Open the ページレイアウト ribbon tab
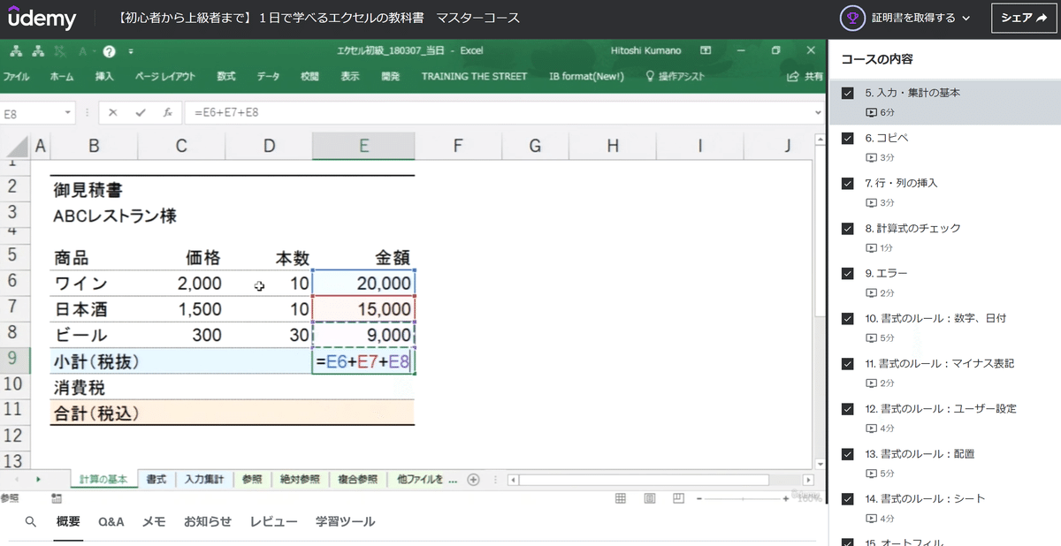The image size is (1061, 546). pos(164,76)
